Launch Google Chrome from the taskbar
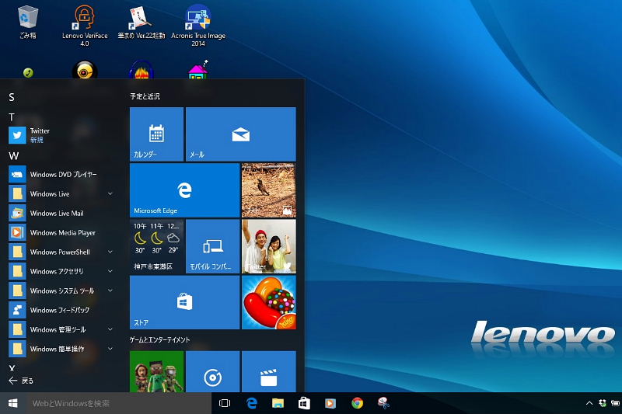Screen dimensions: 622x414 coord(357,403)
